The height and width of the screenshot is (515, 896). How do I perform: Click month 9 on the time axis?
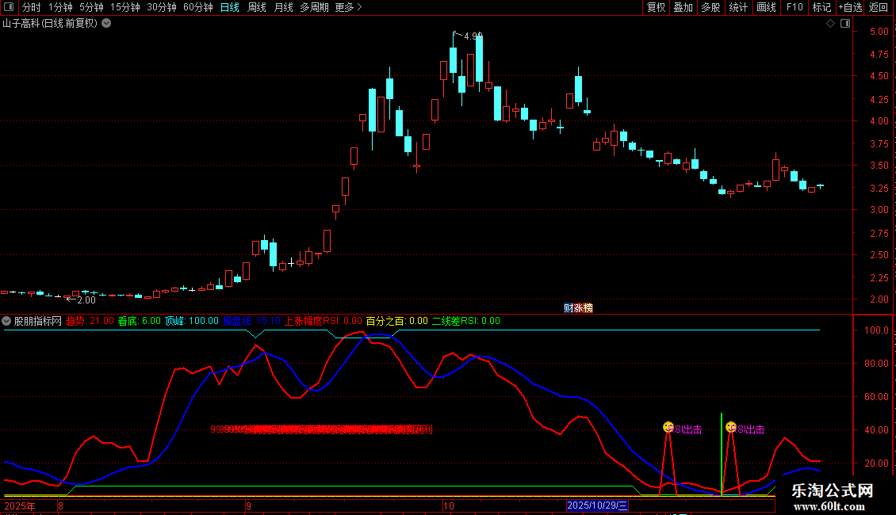click(x=248, y=505)
